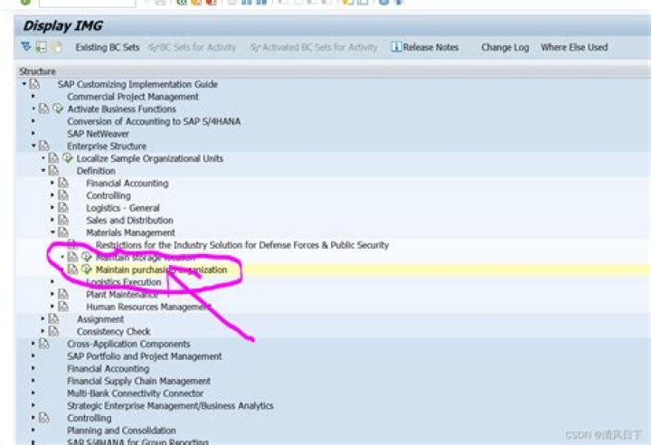Collapse the SAP Customizing Implementation Guide root node

[24, 84]
